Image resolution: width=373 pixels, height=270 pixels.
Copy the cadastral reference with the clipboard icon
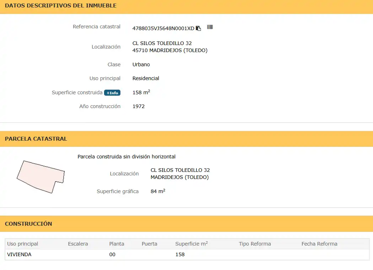198,28
